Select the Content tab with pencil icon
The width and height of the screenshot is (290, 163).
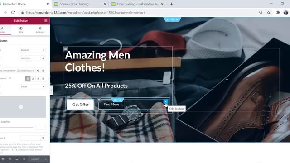(x=3, y=29)
